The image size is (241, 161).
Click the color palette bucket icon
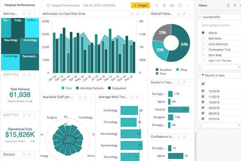pos(164,6)
